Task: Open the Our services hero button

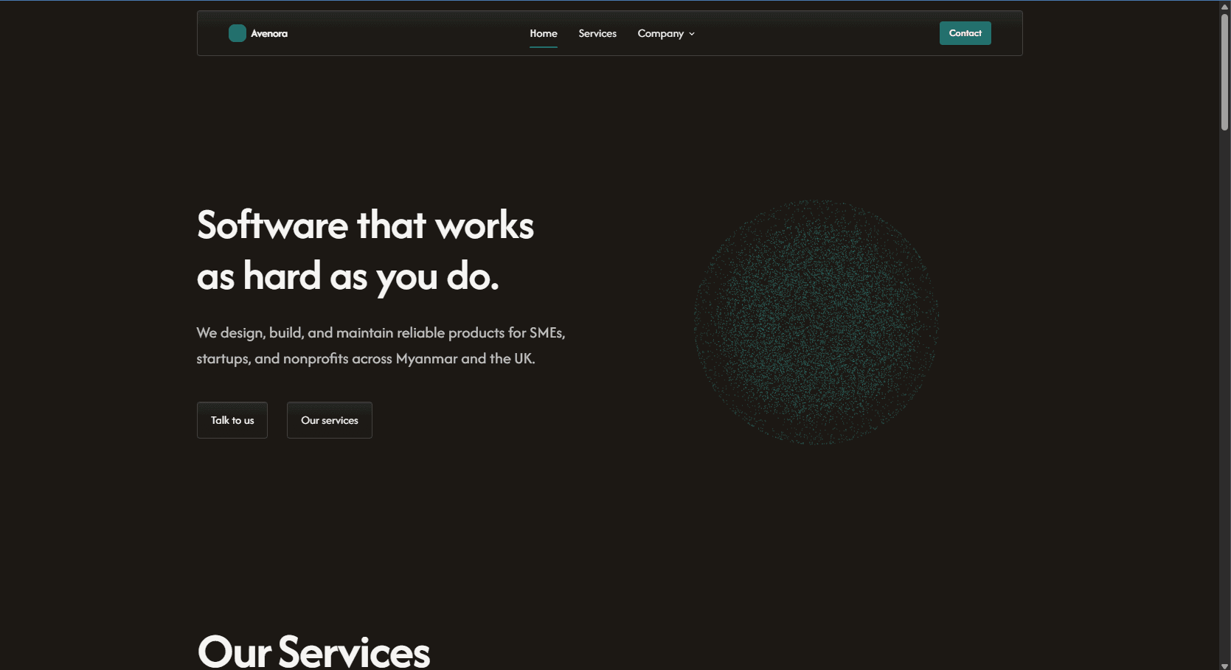Action: [x=330, y=420]
